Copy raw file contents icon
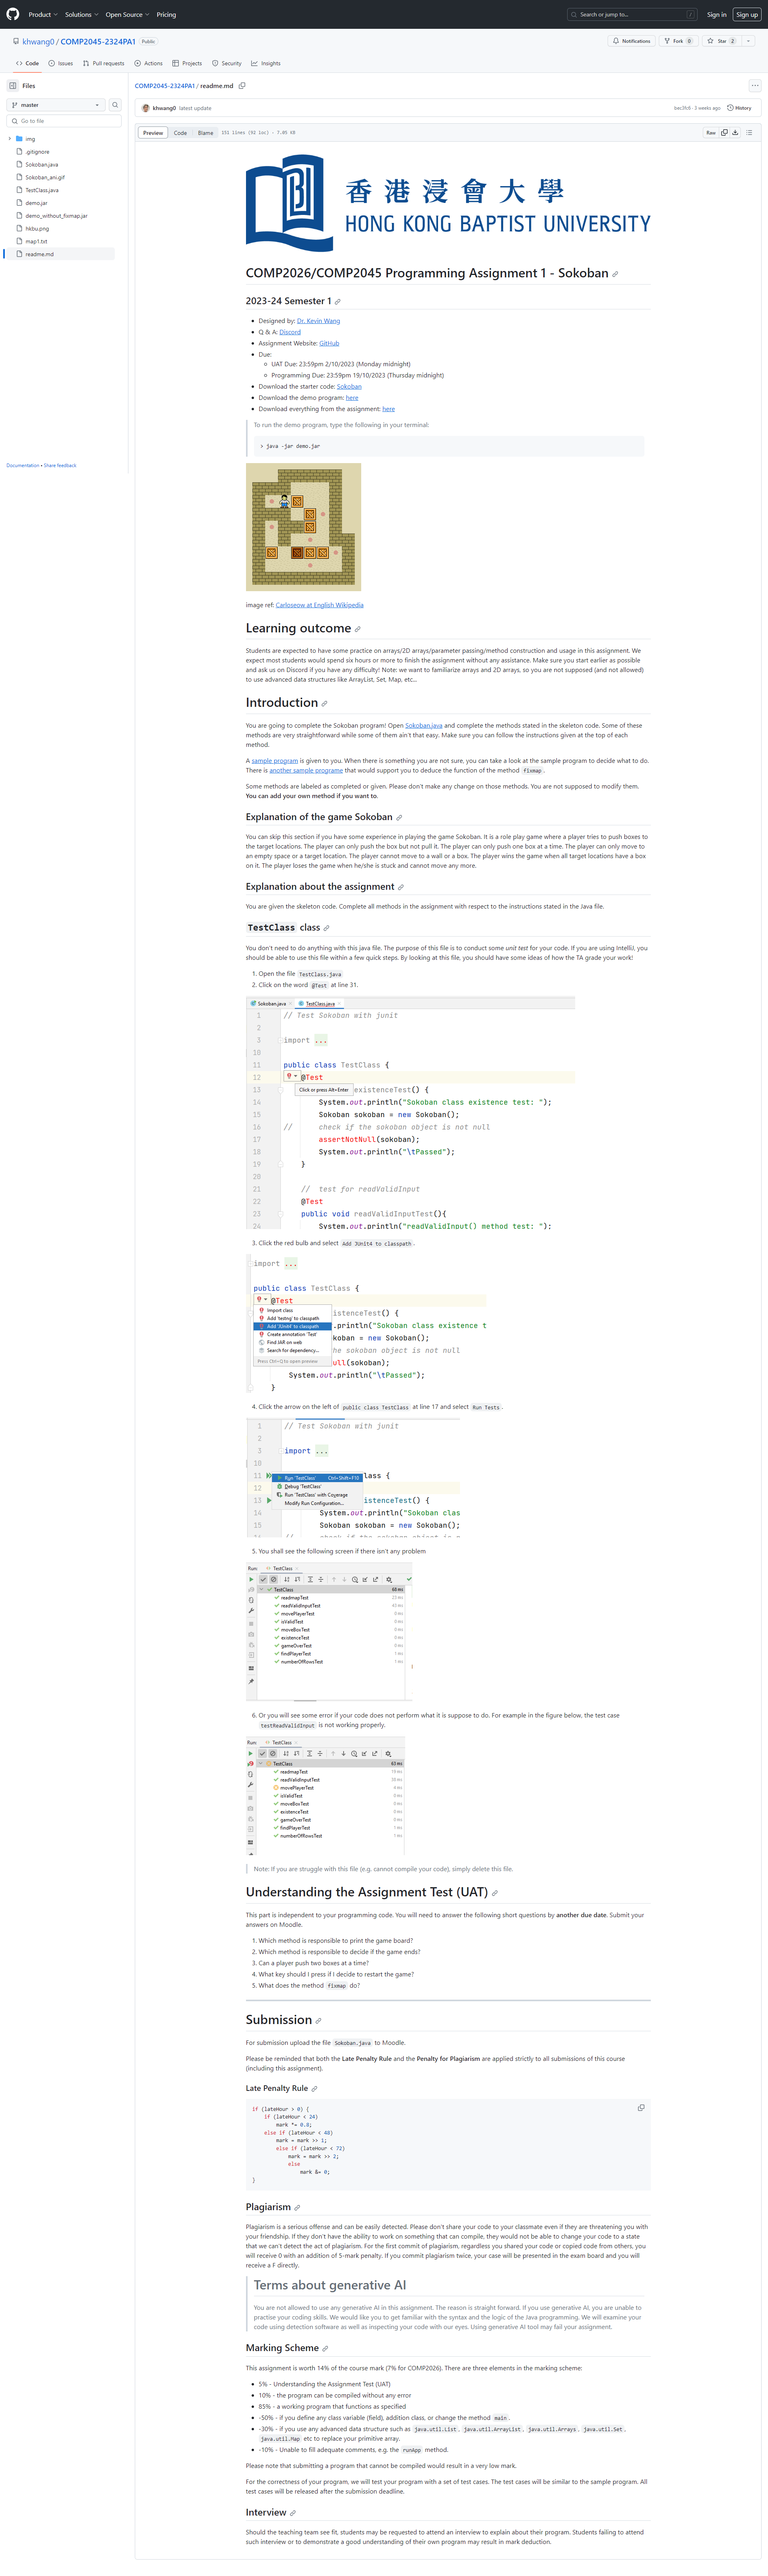This screenshot has height=2576, width=768. [x=724, y=132]
